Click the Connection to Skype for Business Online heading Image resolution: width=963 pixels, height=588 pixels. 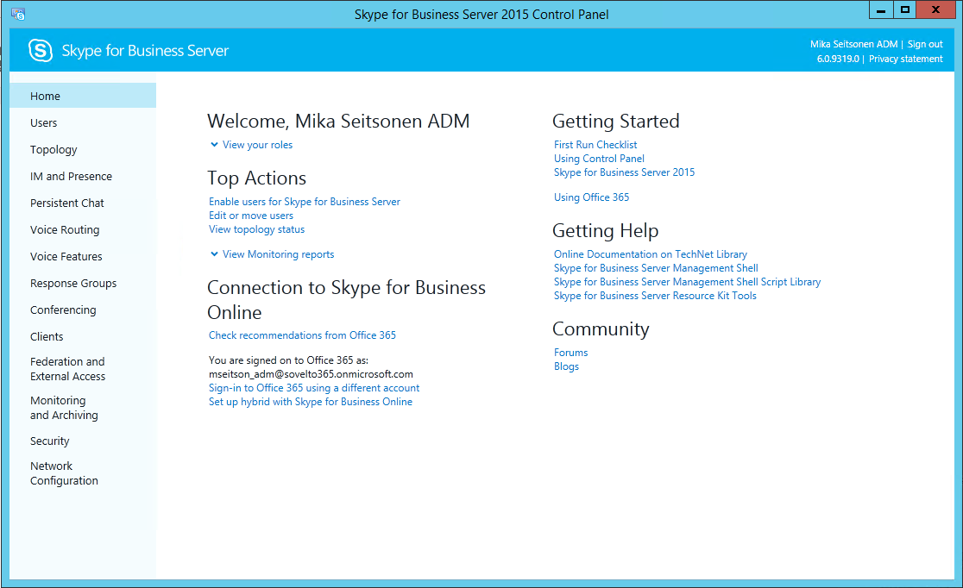[x=346, y=300]
